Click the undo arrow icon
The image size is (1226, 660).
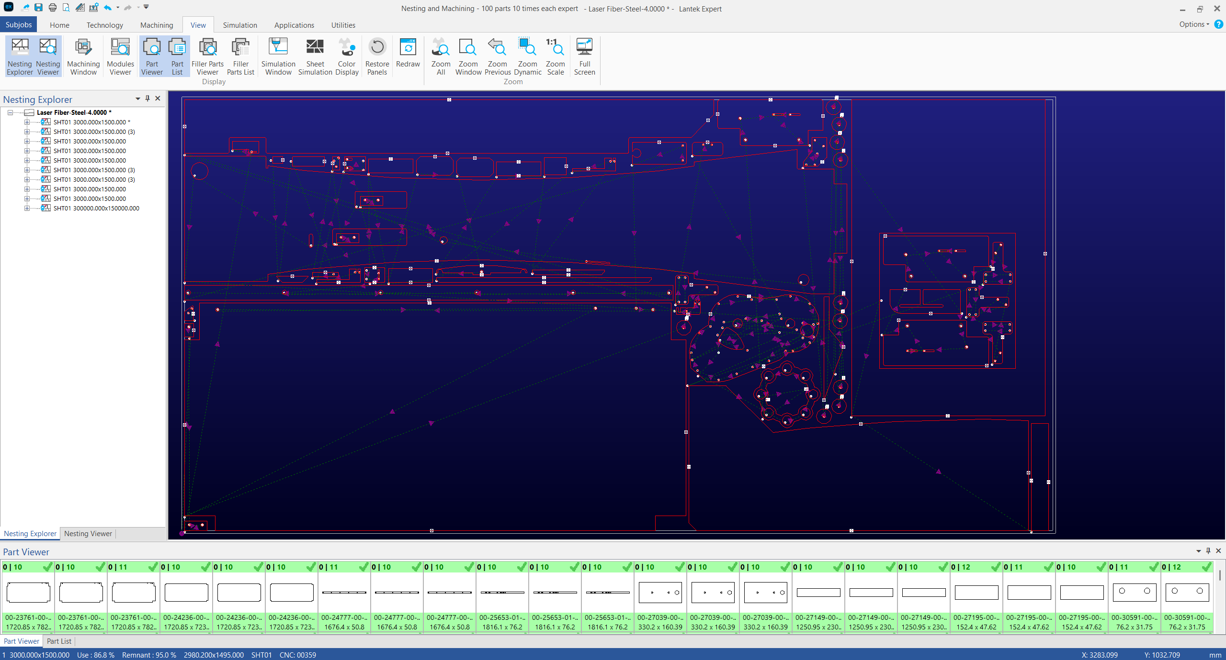click(x=108, y=7)
